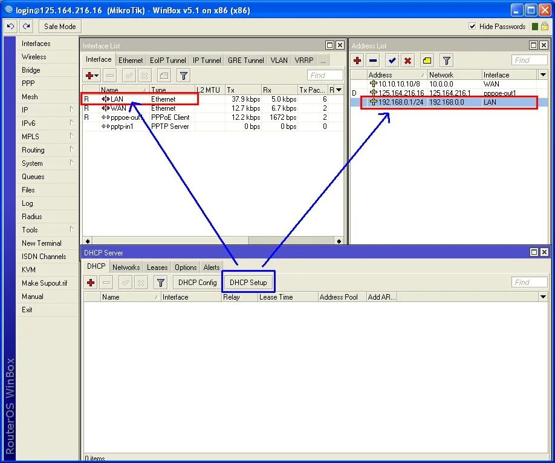Screen dimensions: 555x463
Task: Switch to the Ethernet tab
Action: pos(131,61)
